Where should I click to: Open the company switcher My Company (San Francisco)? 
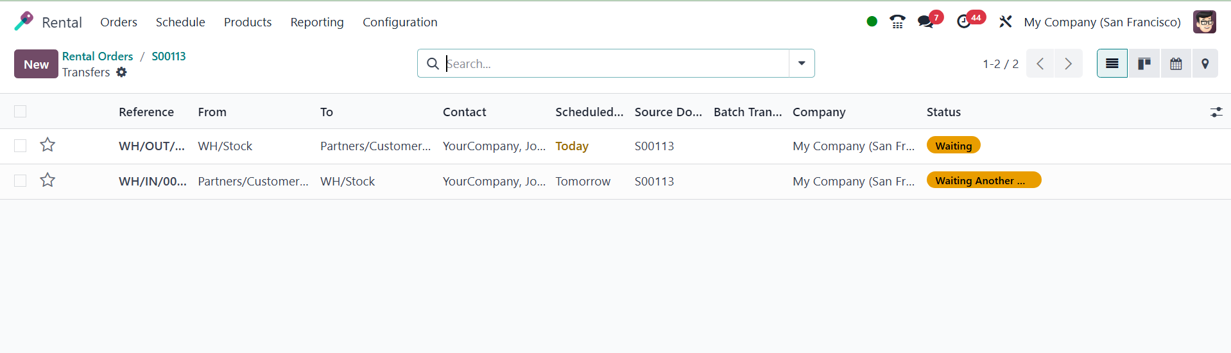[x=1102, y=22]
